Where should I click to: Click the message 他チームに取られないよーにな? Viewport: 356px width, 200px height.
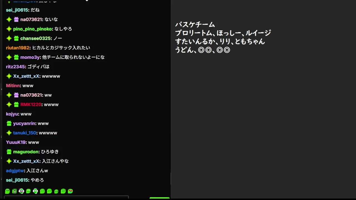pos(73,57)
